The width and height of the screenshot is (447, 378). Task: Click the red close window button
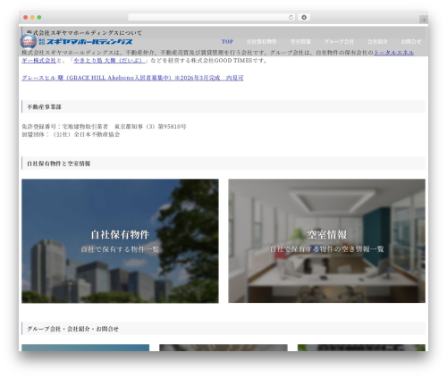pos(26,18)
